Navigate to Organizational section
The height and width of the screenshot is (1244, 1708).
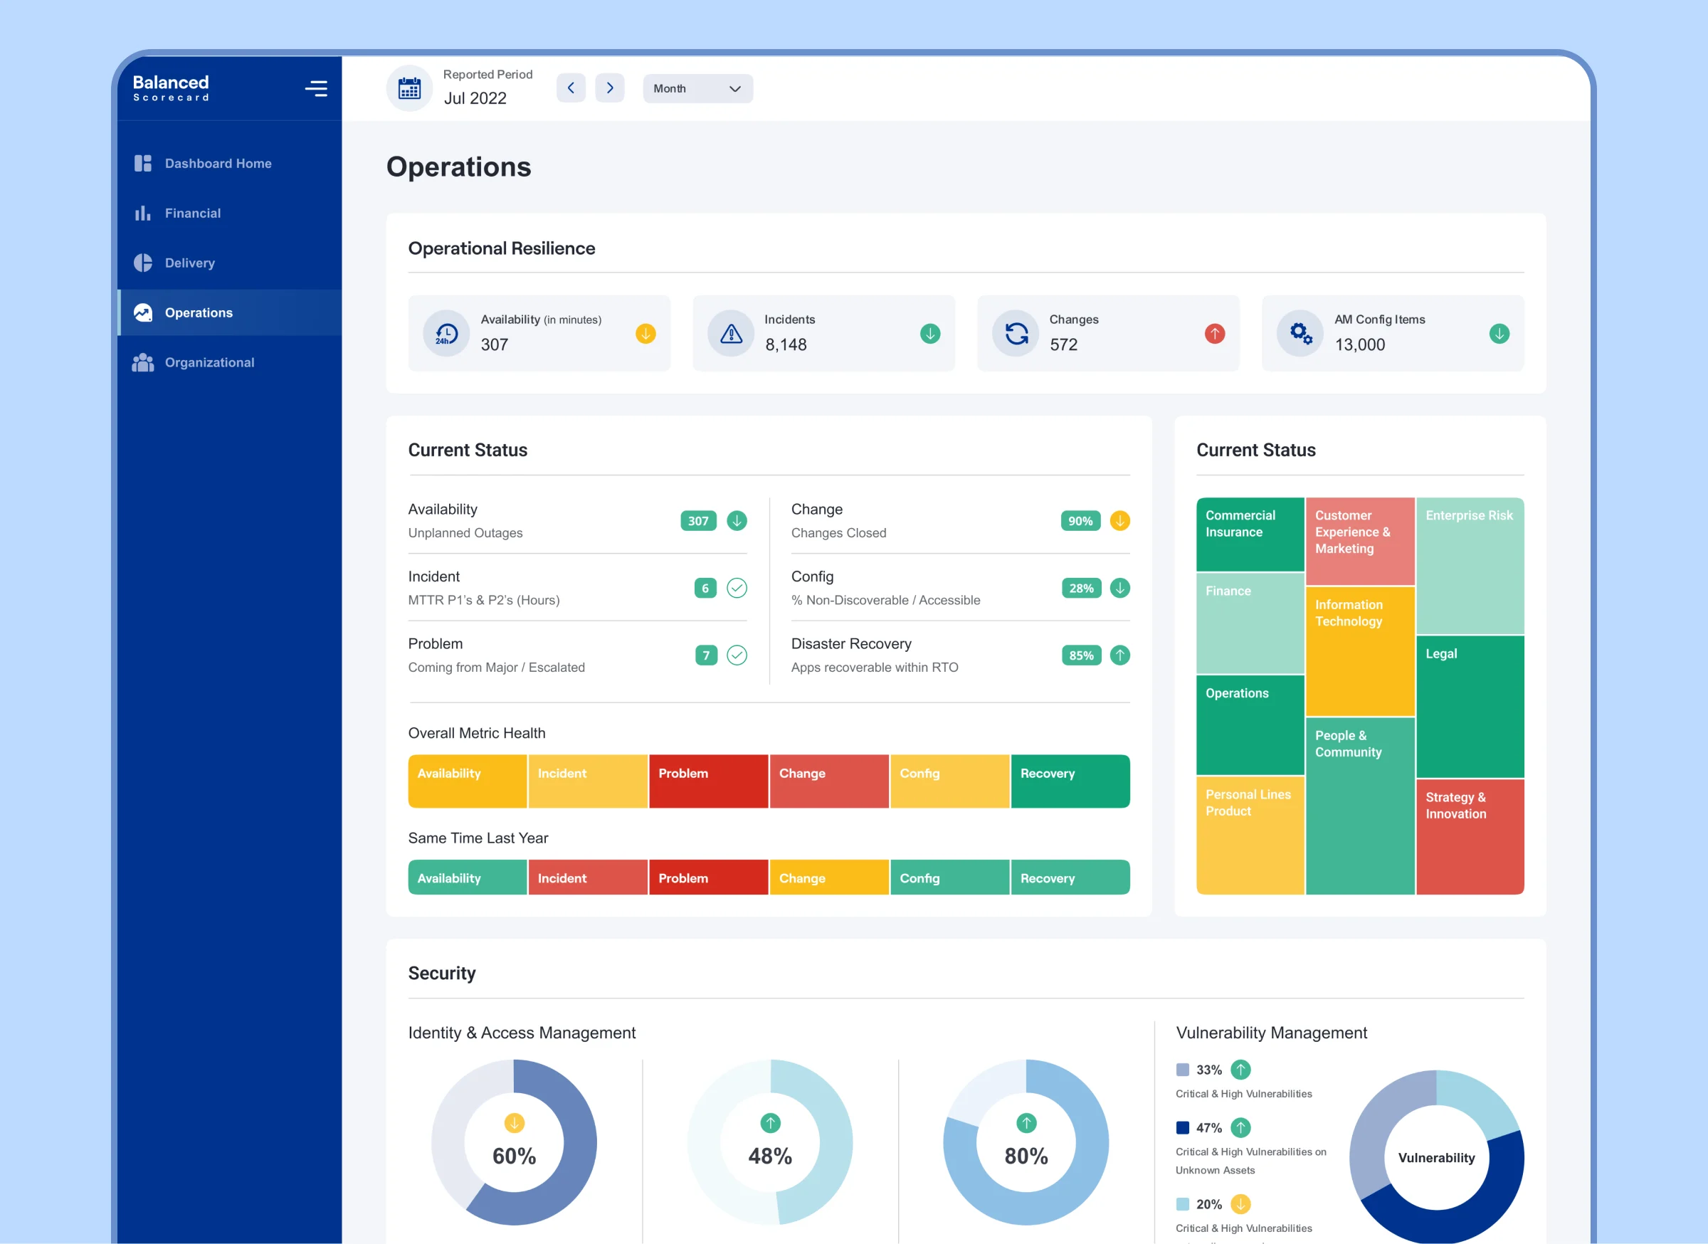[230, 362]
